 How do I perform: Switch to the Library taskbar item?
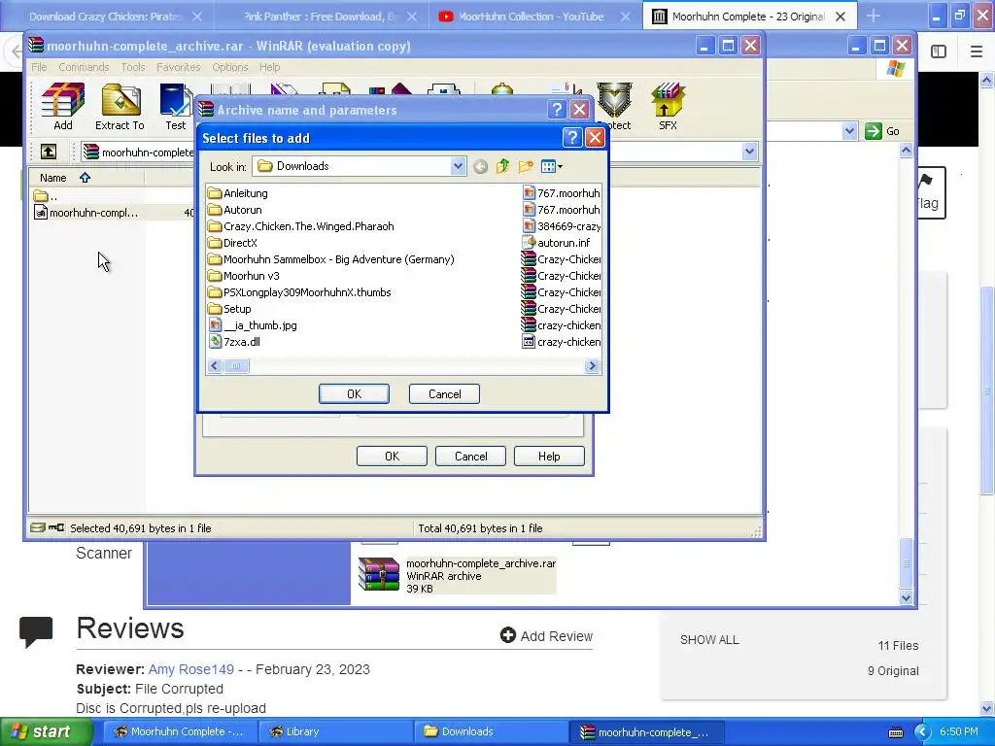coord(335,731)
